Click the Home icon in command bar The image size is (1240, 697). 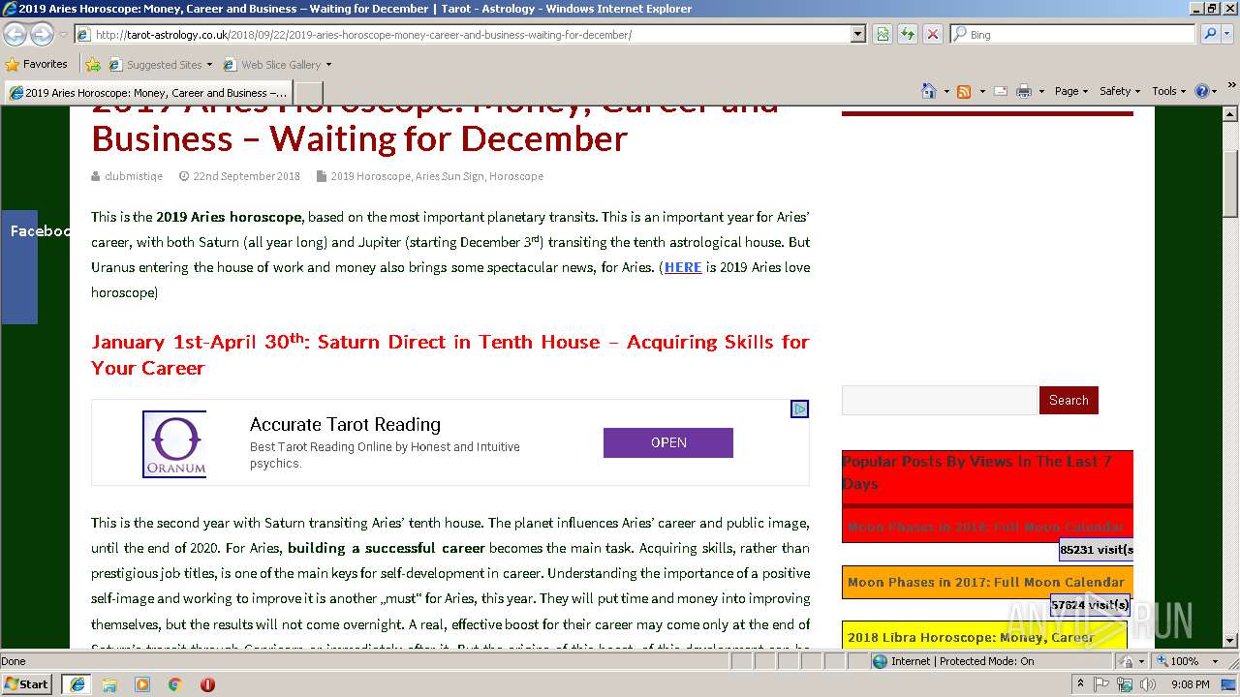click(929, 91)
